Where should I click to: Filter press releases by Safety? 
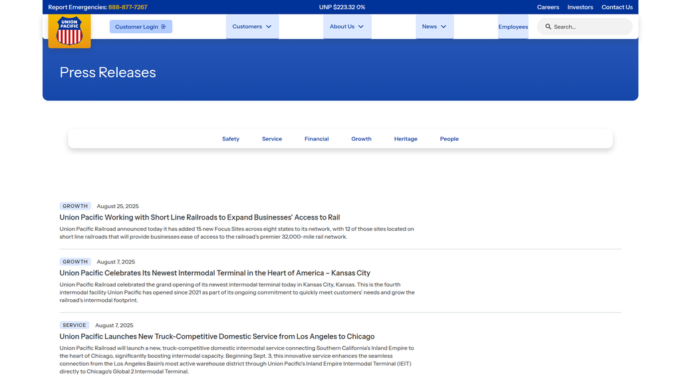tap(231, 139)
